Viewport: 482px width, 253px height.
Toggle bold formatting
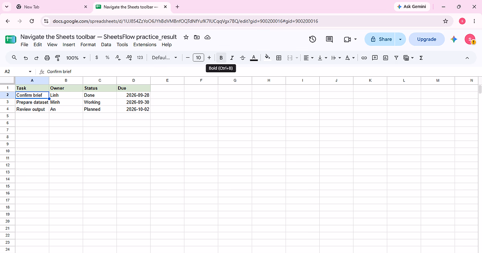coord(221,58)
